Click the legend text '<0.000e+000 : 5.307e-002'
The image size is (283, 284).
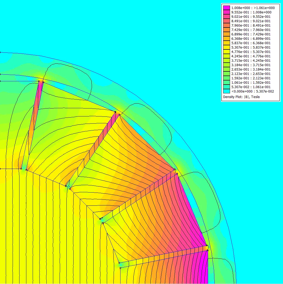tap(253, 91)
